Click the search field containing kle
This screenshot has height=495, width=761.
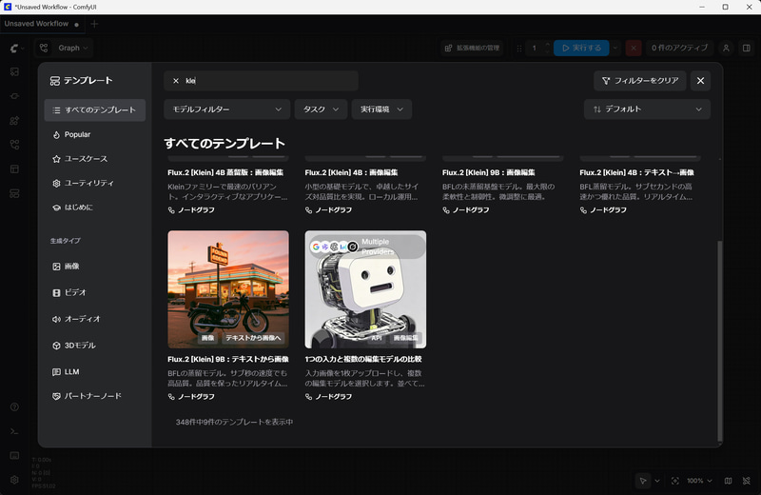click(x=261, y=81)
